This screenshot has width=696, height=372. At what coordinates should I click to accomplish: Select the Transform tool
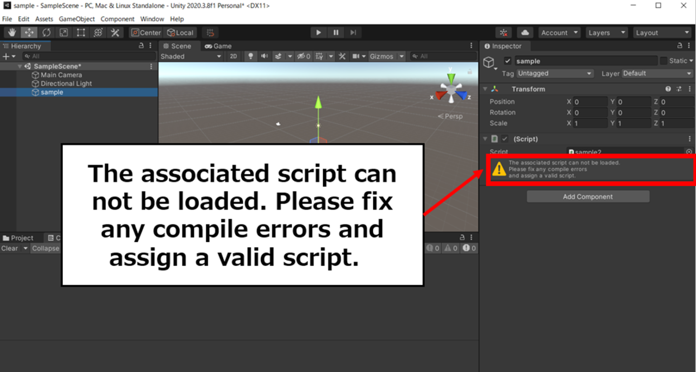point(98,33)
